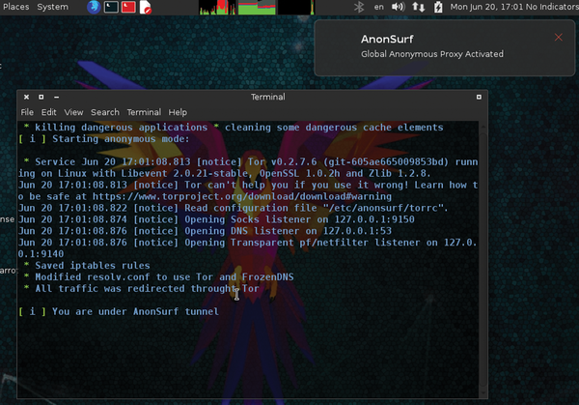The image size is (579, 405).
Task: Click the CPU load monitor graph
Action: point(217,7)
